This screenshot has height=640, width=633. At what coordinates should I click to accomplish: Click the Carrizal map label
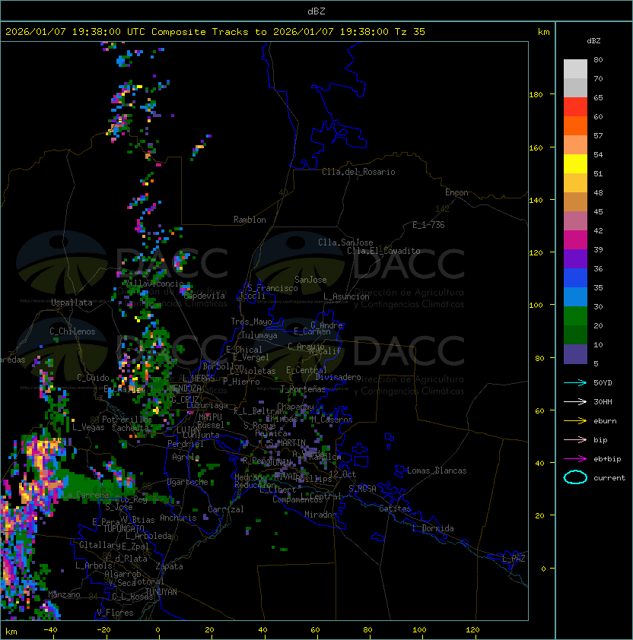coord(226,509)
